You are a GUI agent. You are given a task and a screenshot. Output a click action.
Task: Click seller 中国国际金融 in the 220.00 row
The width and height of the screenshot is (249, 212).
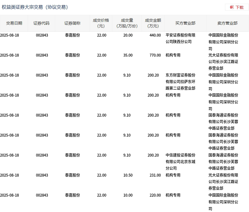[x=223, y=202]
